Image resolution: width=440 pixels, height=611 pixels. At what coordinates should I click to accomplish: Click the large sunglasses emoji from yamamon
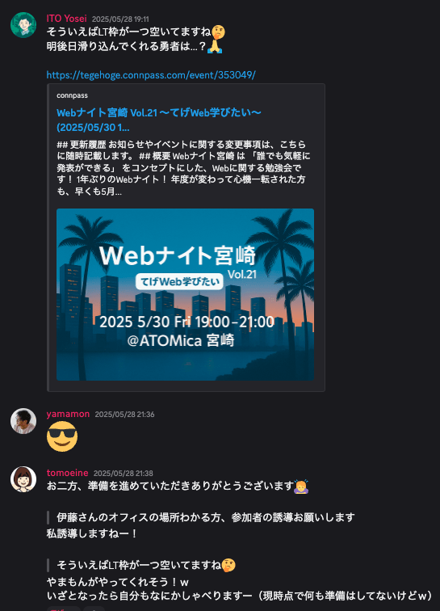pos(62,436)
